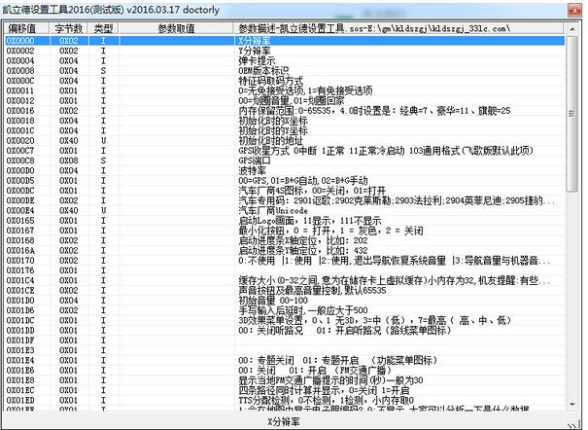The height and width of the screenshot is (430, 588).
Task: Click the vertical scrollbar thumb
Action: pos(572,114)
